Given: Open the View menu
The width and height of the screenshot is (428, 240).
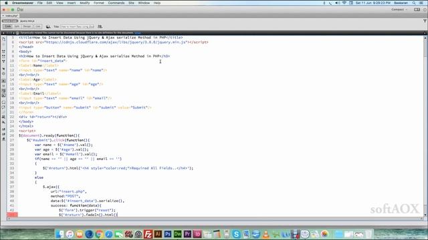Looking at the screenshot, I should click(60, 3).
